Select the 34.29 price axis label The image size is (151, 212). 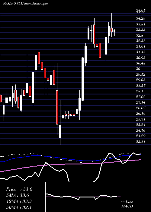point(141,18)
